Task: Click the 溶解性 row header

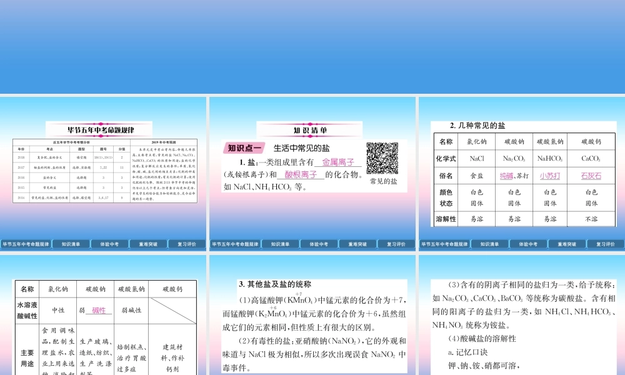Action: 446,219
